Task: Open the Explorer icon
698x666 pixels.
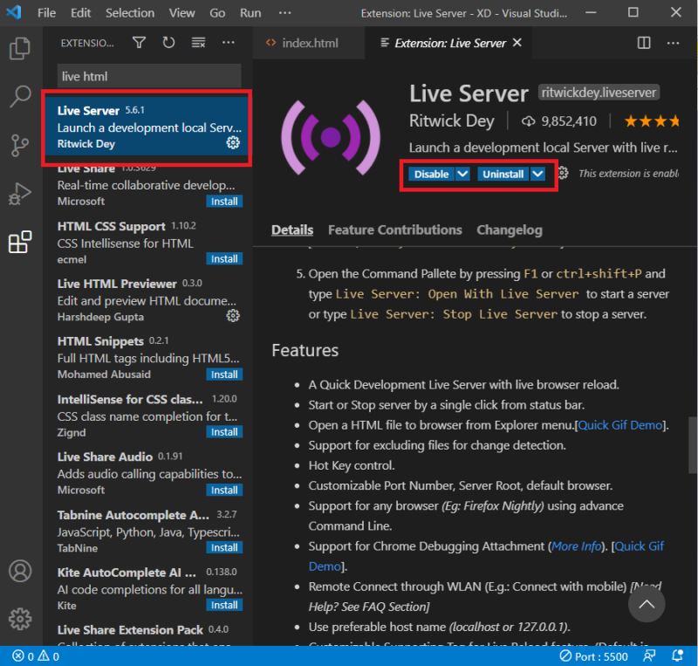Action: [20, 49]
